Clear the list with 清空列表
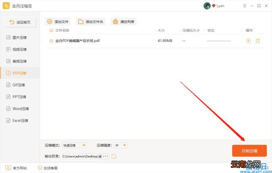This screenshot has width=272, height=173. (x=124, y=22)
